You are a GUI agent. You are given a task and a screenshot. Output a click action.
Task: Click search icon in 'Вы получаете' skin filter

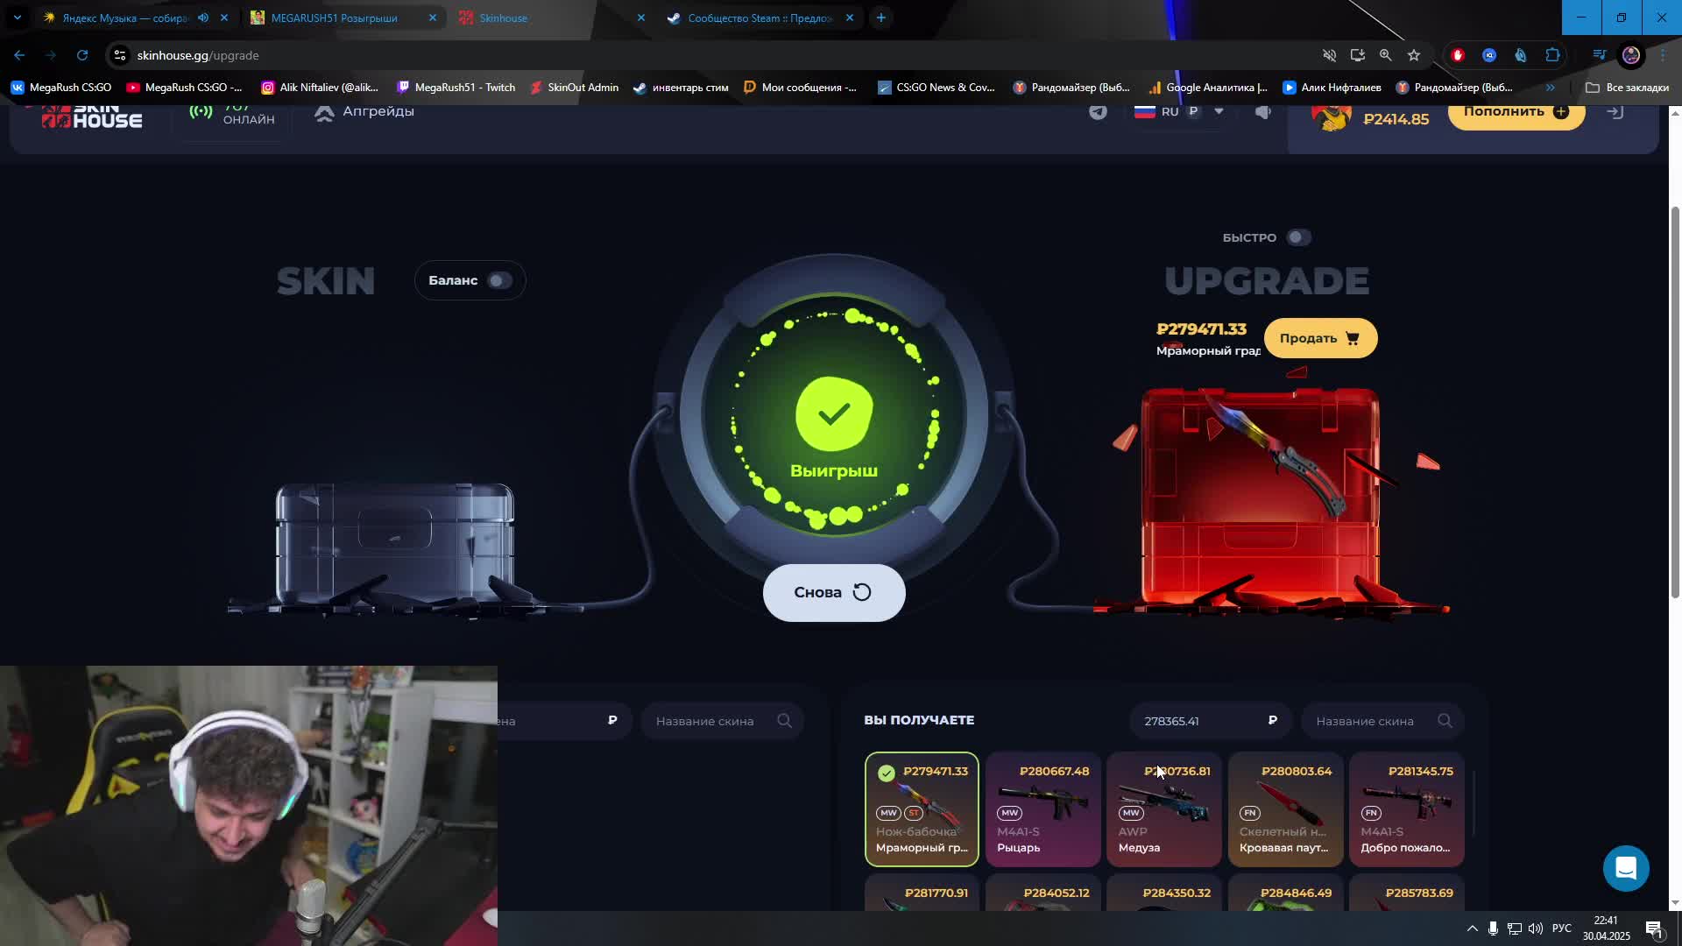1445,721
